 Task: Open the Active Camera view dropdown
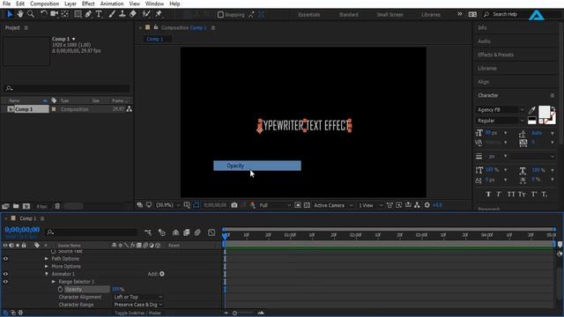333,205
